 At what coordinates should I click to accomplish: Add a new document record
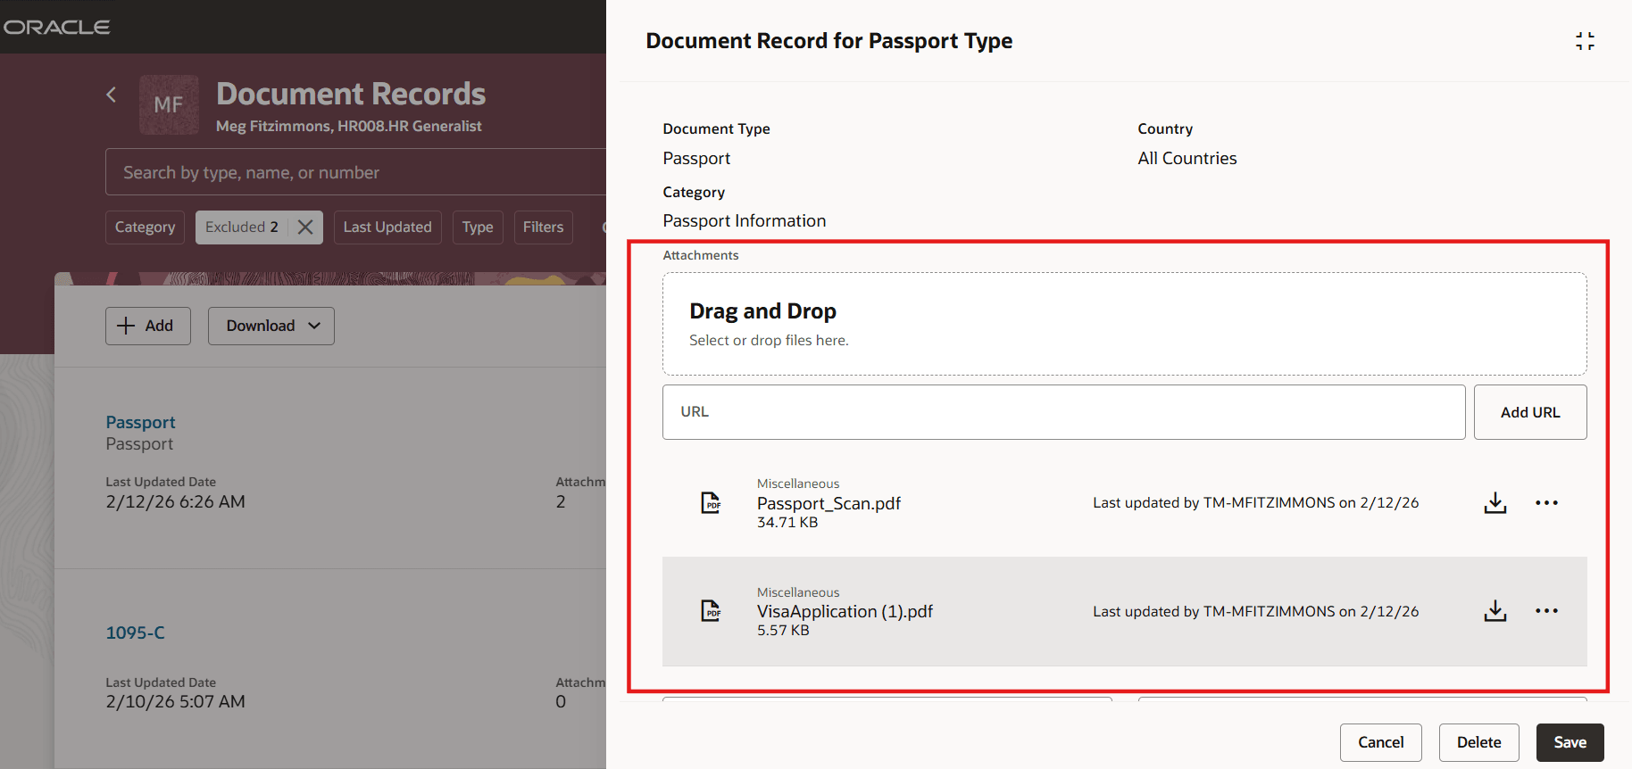click(x=148, y=326)
